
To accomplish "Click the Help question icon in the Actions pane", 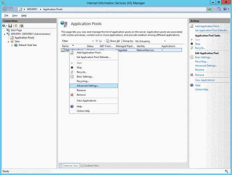I will (x=192, y=85).
